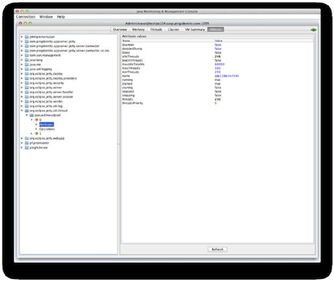Click the org.eclipse.jetty.deploy folder icon

(27, 73)
